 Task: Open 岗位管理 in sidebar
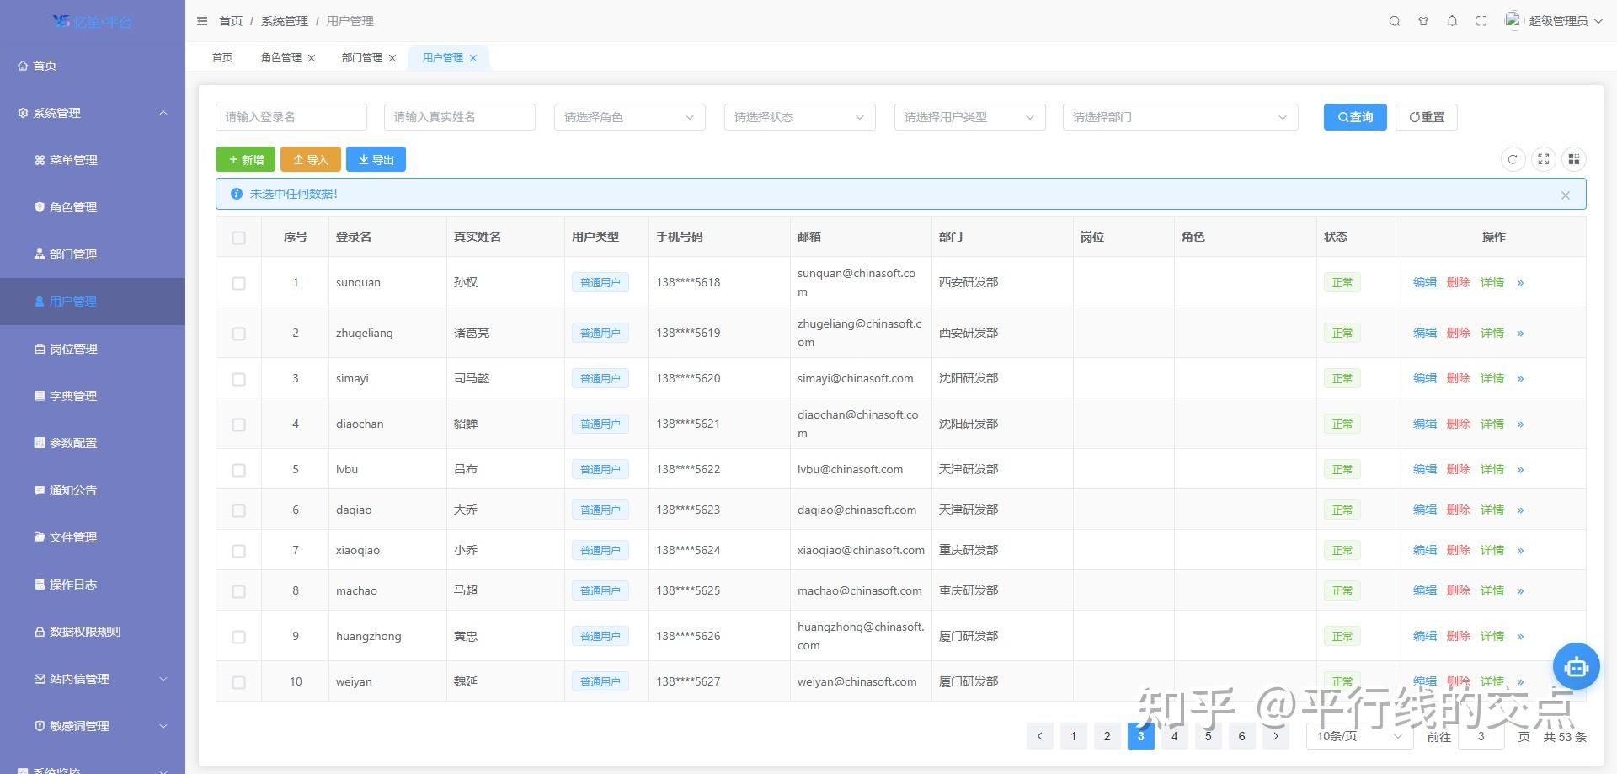coord(93,349)
